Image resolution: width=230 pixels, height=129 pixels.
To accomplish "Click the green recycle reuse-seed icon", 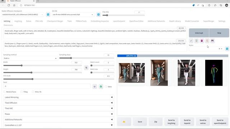I will (x=101, y=87).
